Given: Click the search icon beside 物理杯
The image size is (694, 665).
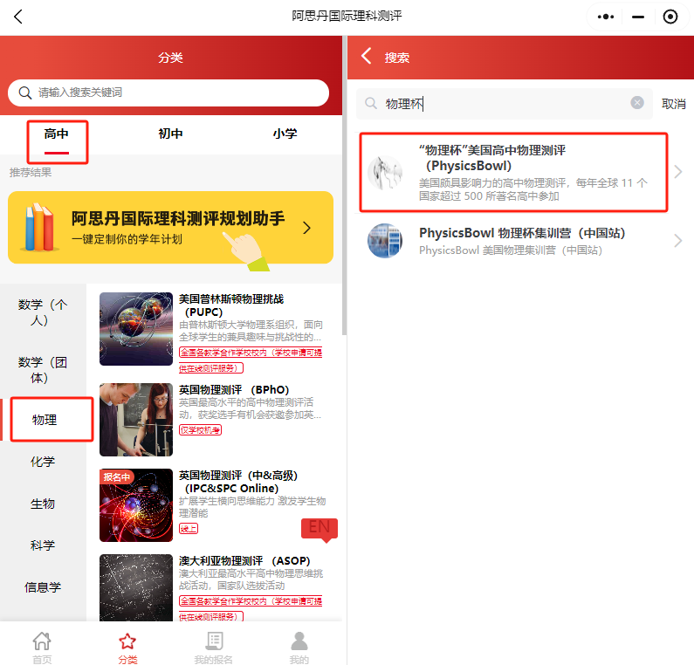Looking at the screenshot, I should click(371, 104).
